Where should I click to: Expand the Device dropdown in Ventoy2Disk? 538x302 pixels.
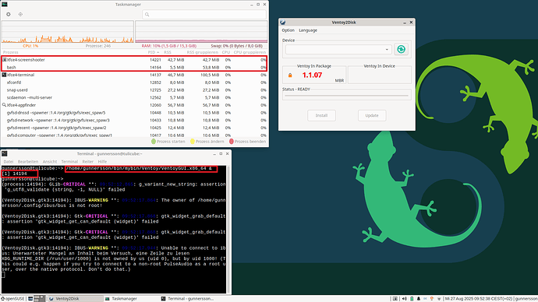point(338,49)
